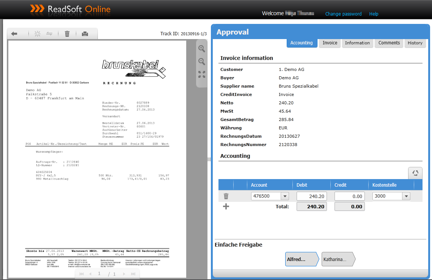Screen dimensions: 432x280
Task: Expand the Kostenstelle dropdown showing 3000
Action: tap(406, 196)
